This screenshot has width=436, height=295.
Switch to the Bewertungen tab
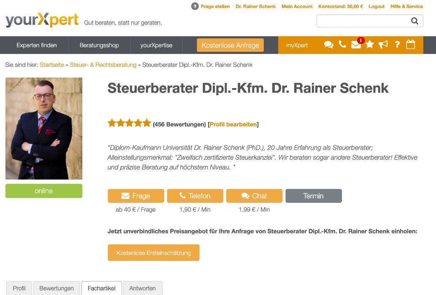[57, 288]
